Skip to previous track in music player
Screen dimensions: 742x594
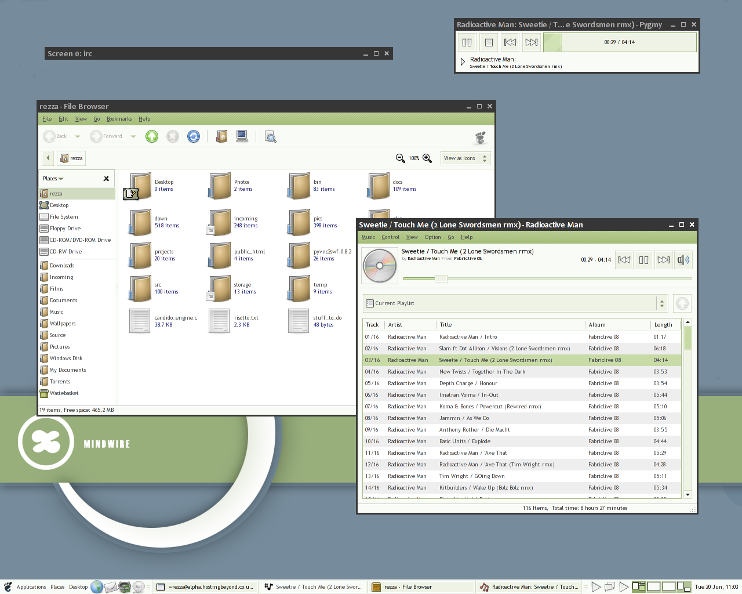point(624,260)
